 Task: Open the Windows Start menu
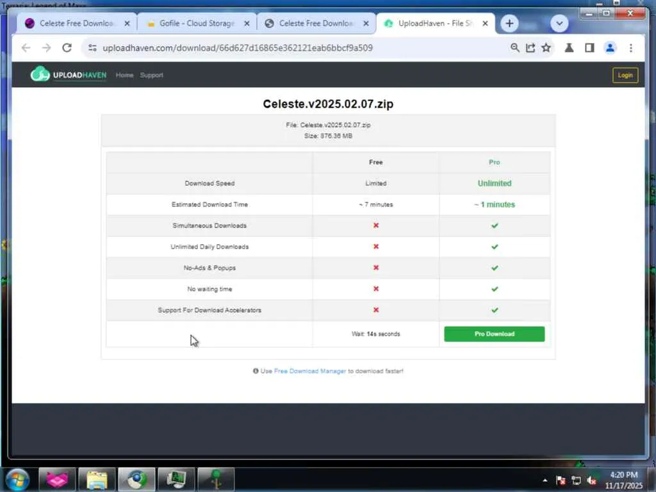click(17, 479)
